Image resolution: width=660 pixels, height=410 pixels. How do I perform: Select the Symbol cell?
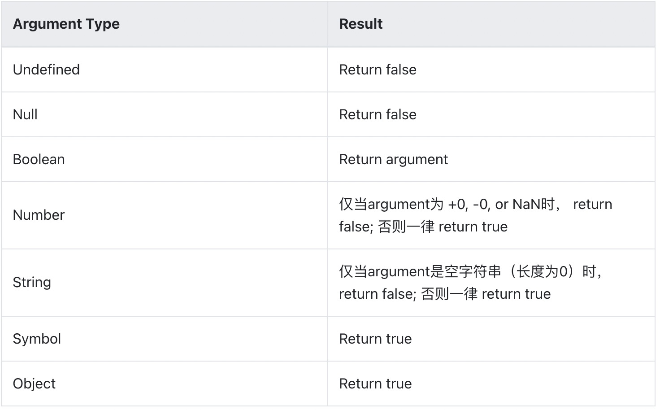pos(37,339)
